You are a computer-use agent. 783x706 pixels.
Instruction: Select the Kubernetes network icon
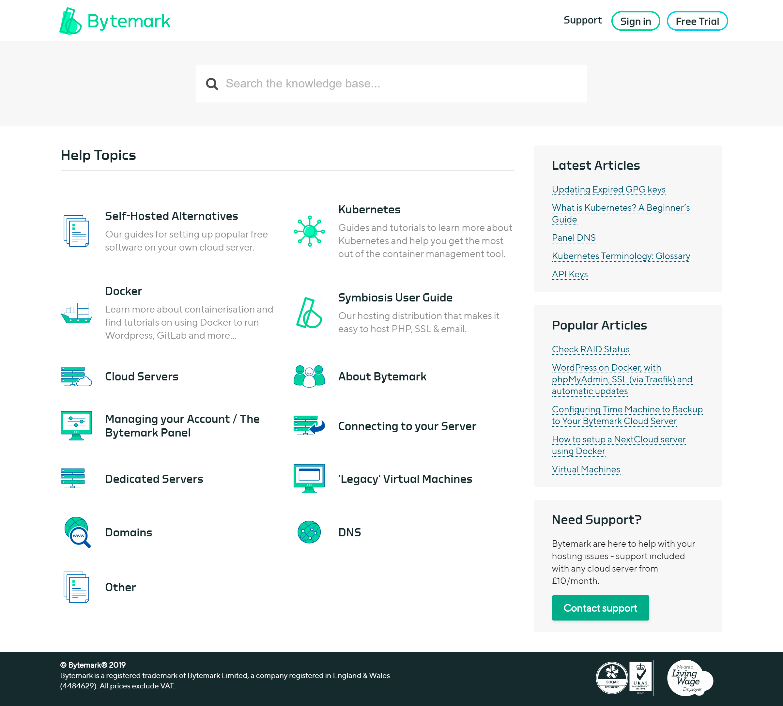pos(309,231)
